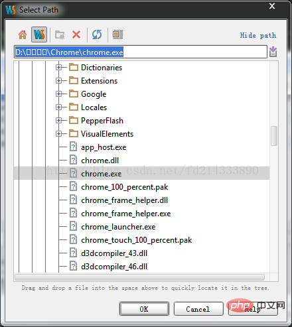292x327 pixels.
Task: Click the Hide path link
Action: tap(258, 35)
